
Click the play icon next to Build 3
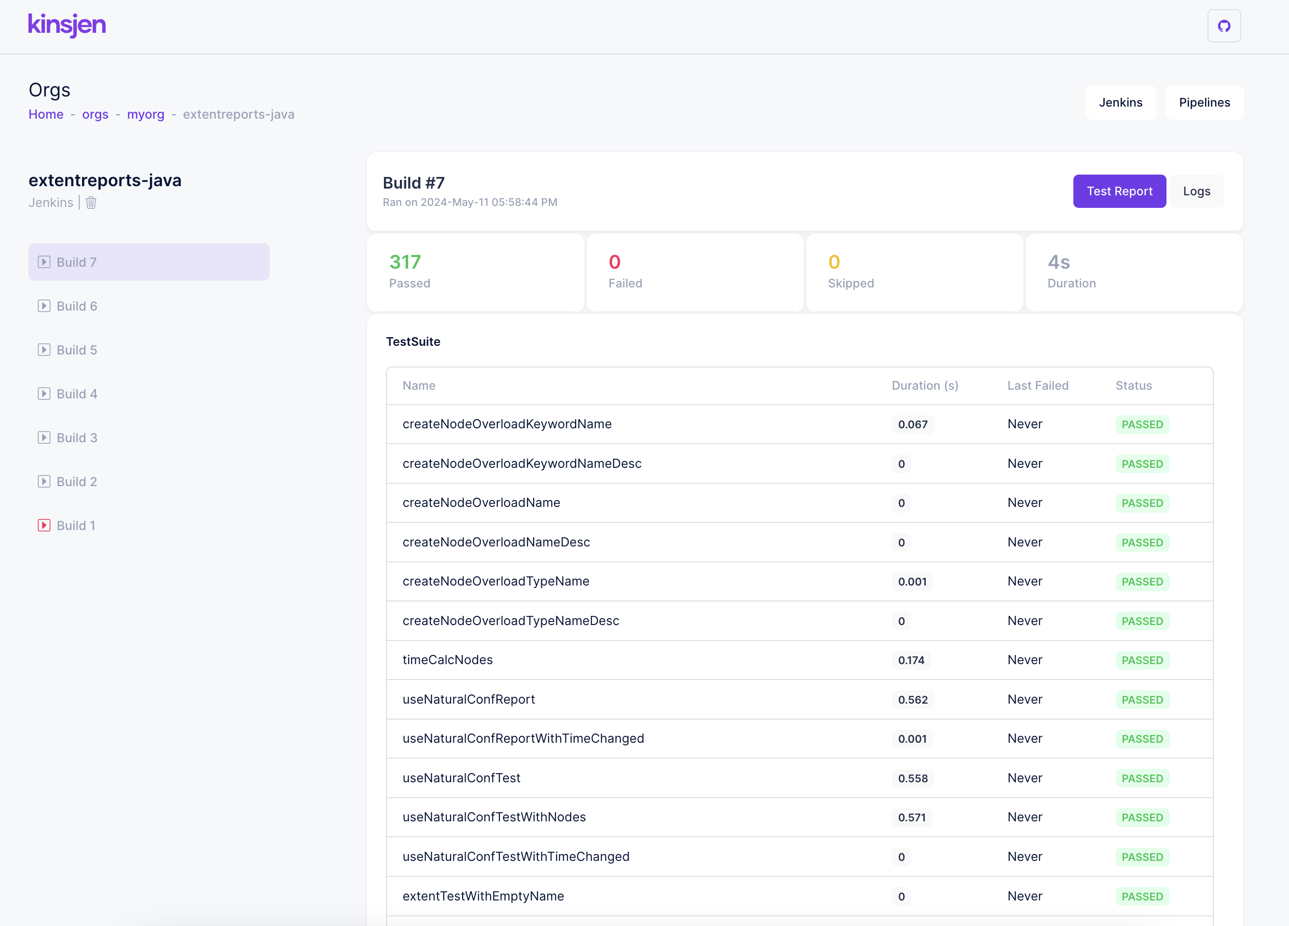click(x=44, y=437)
